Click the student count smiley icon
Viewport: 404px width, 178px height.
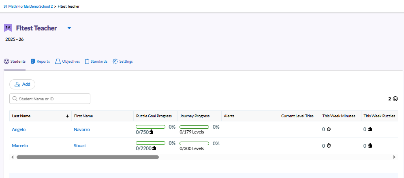(x=395, y=99)
